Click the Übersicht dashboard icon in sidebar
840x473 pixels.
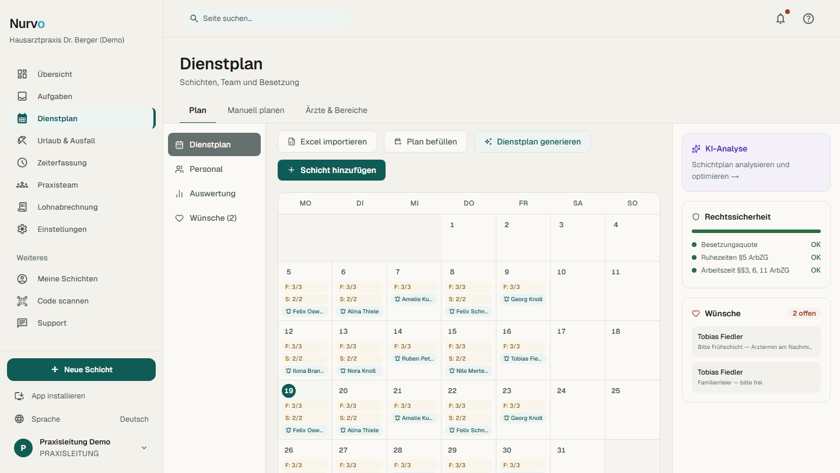click(x=22, y=74)
